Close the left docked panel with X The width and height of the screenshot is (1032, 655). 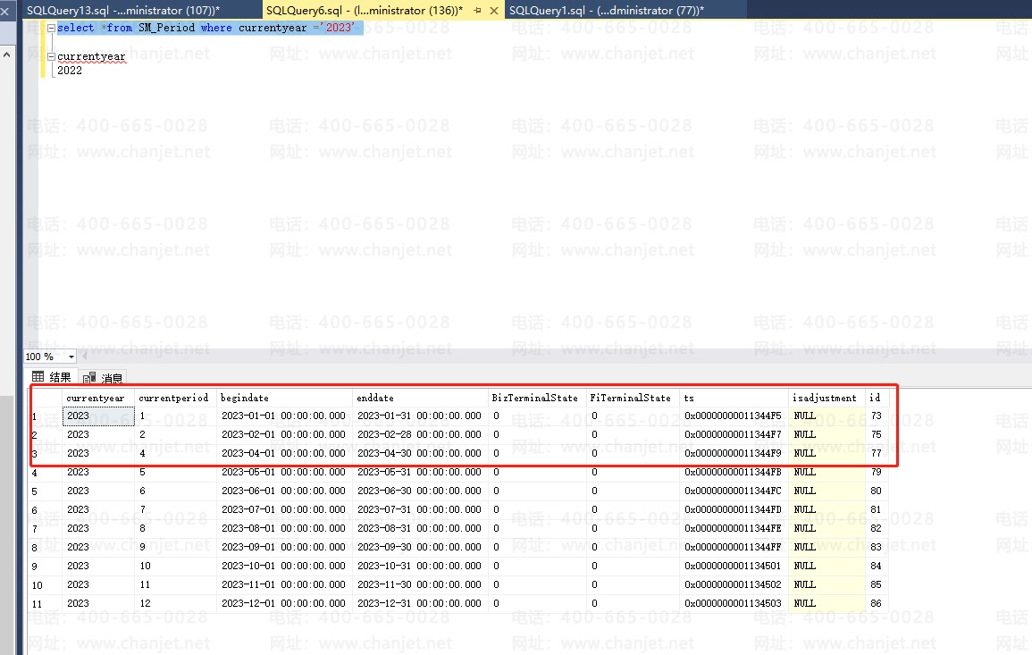[x=4, y=12]
